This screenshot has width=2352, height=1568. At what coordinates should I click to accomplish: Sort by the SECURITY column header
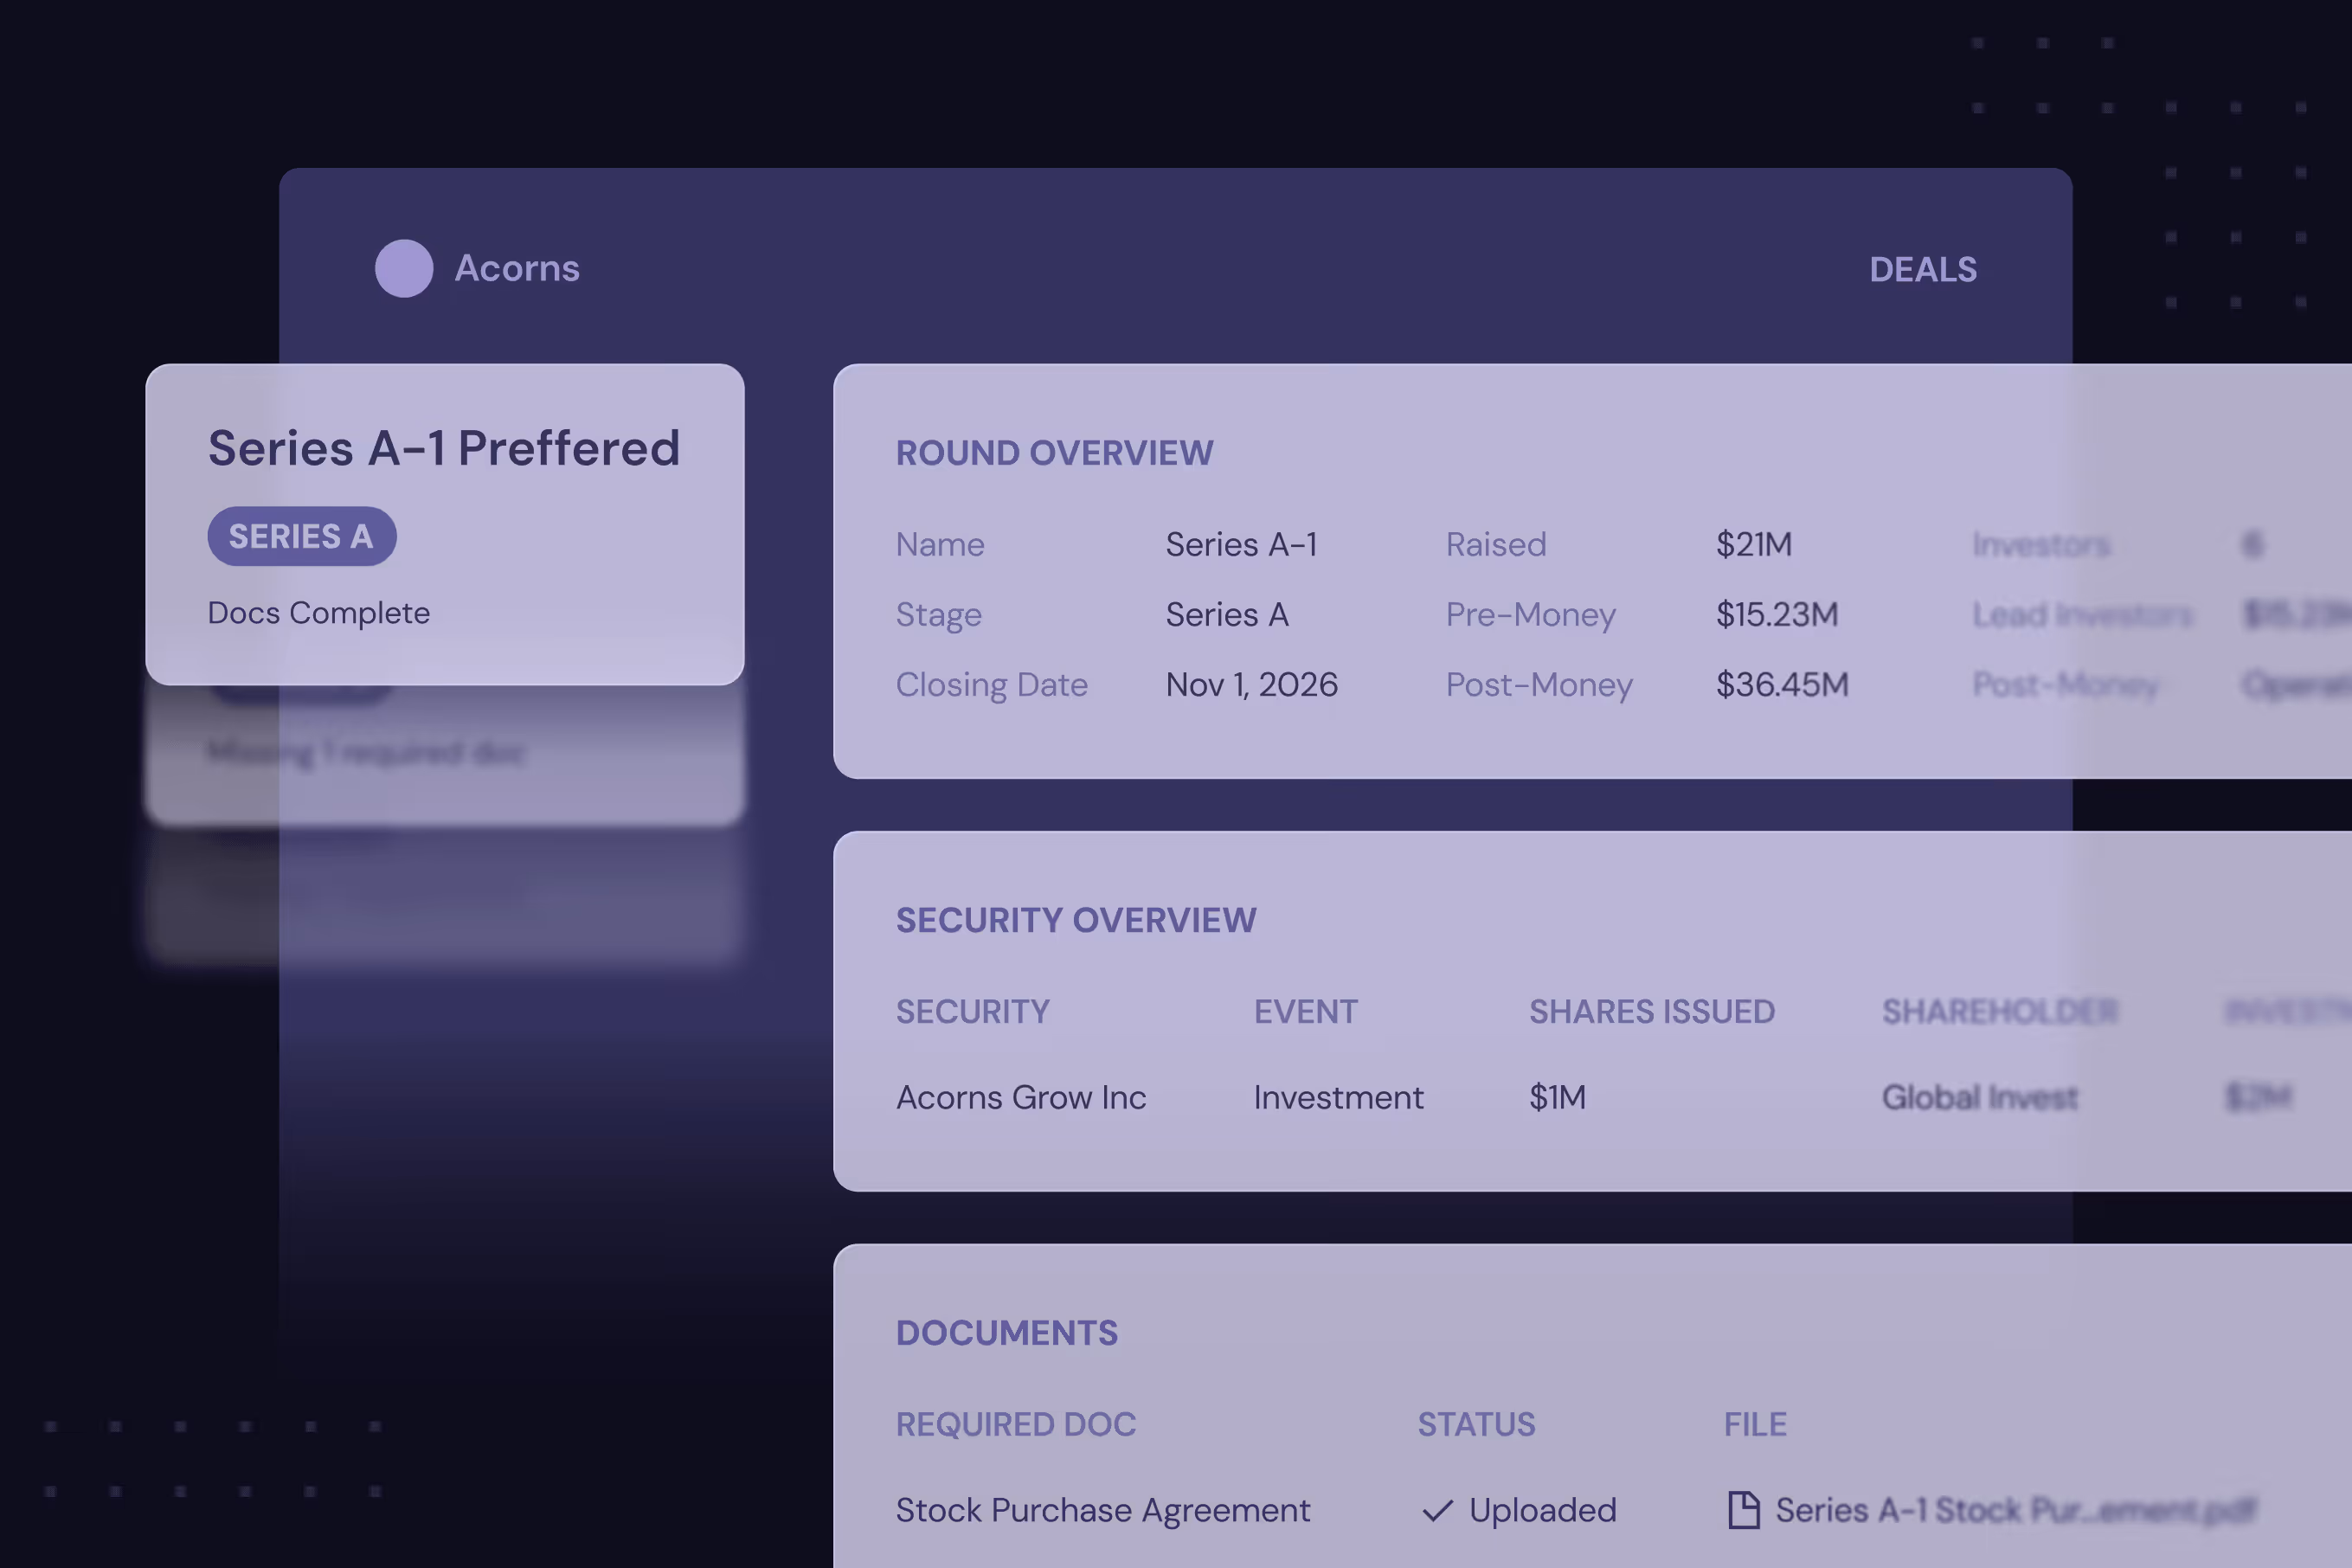coord(972,1011)
